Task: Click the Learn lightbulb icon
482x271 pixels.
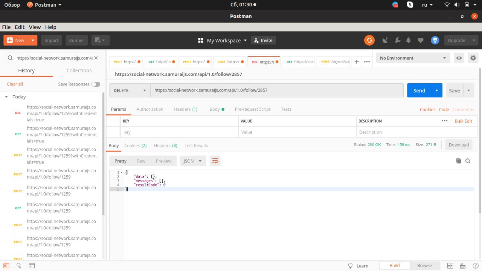Action: pos(351,266)
